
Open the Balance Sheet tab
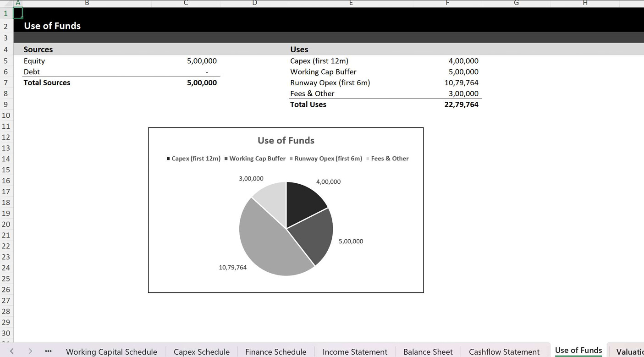click(427, 352)
